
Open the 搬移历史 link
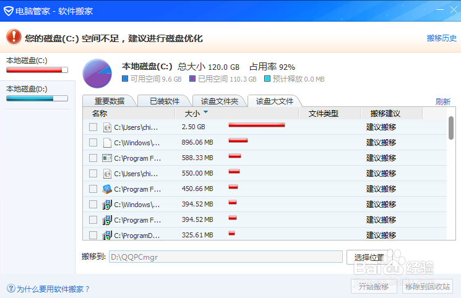(442, 38)
